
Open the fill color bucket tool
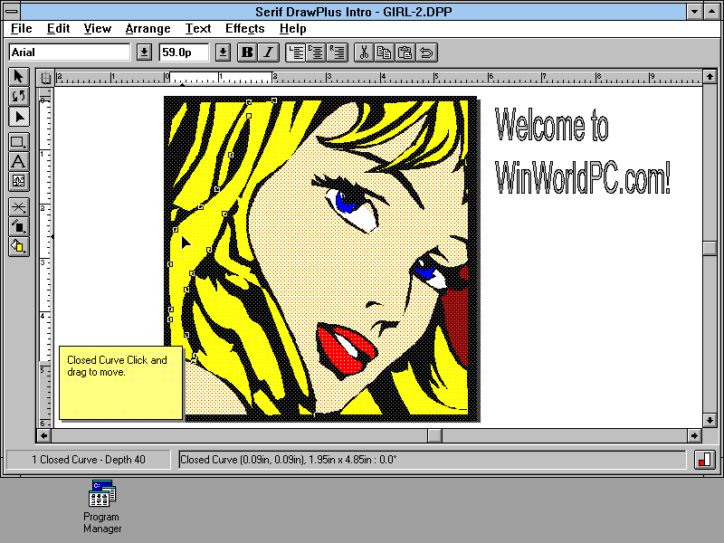coord(18,246)
